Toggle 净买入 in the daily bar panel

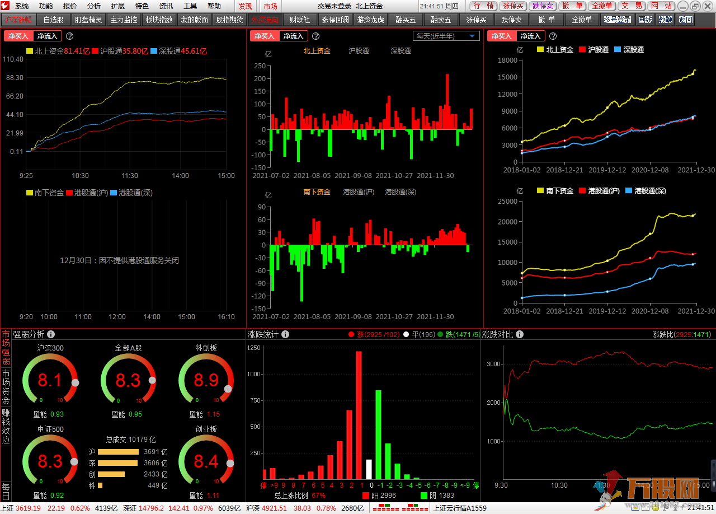click(x=265, y=36)
